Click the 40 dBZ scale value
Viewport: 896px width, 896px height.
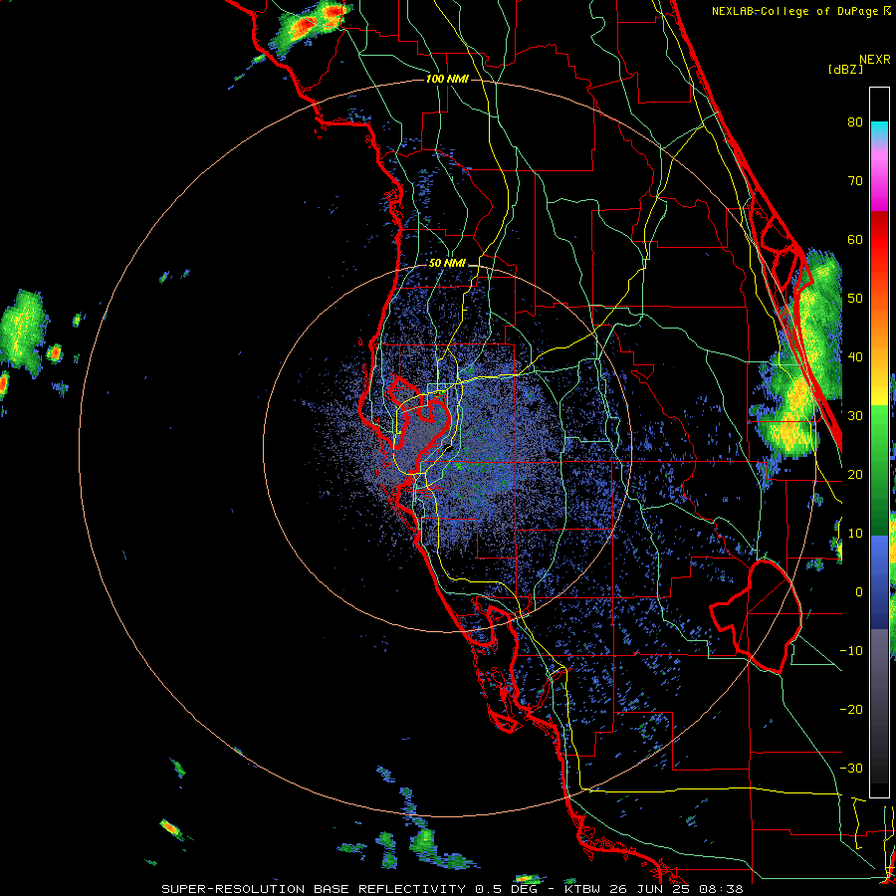(x=855, y=357)
